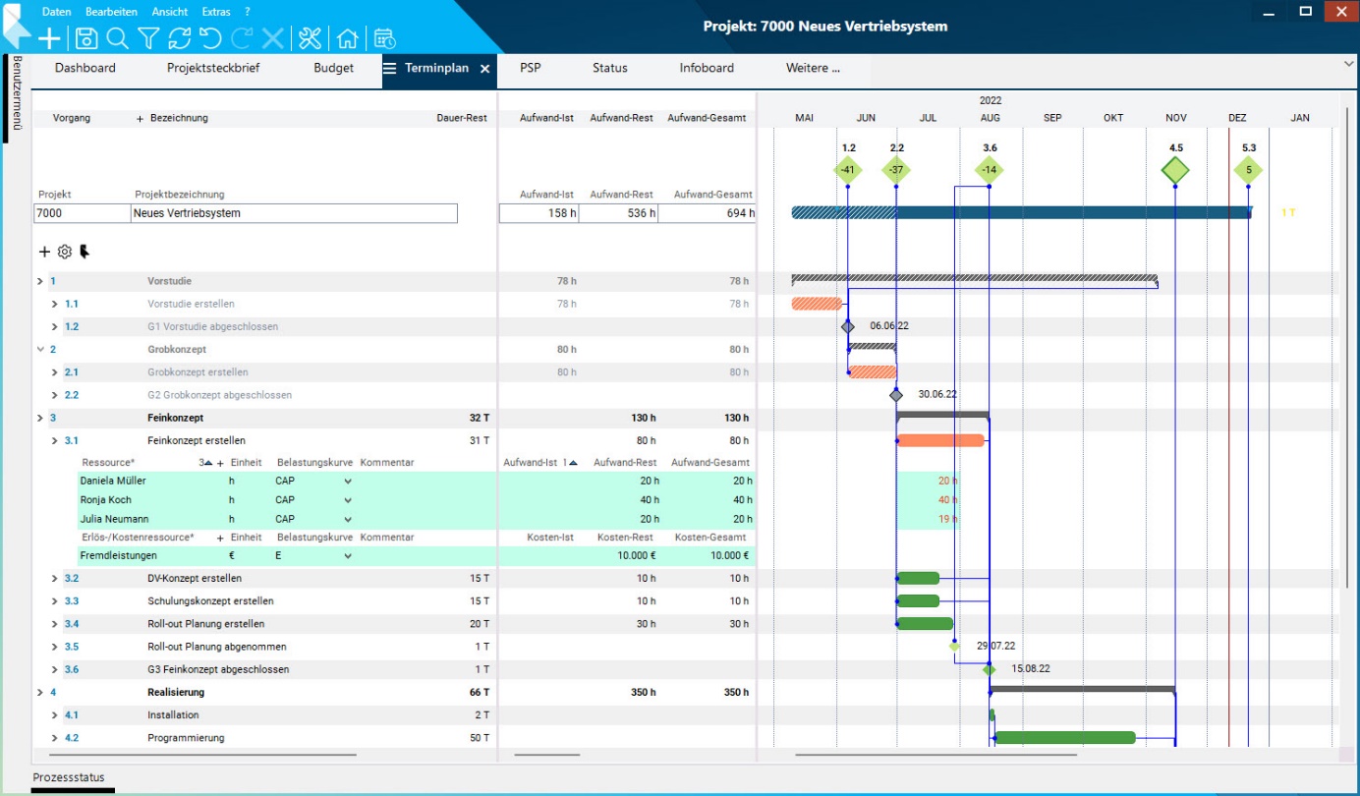
Task: Switch to the Budget tab
Action: pos(333,68)
